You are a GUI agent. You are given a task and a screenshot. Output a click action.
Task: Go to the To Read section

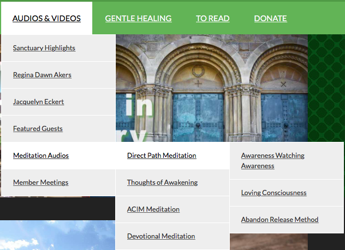pyautogui.click(x=213, y=18)
